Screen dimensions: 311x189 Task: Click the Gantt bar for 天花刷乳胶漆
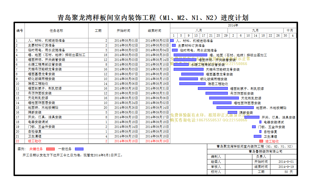224,98
